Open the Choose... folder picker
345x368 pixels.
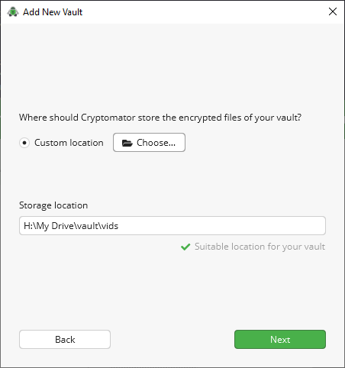[x=149, y=143]
